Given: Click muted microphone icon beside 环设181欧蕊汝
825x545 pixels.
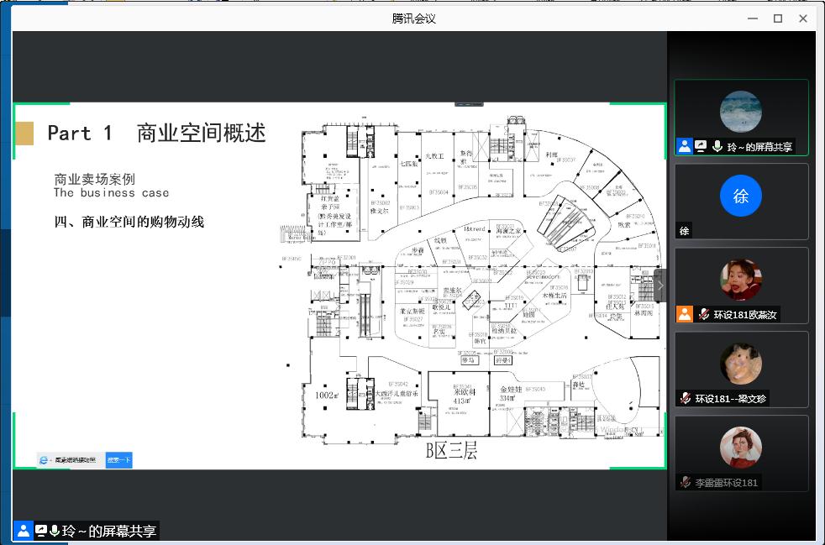Looking at the screenshot, I should click(x=702, y=314).
